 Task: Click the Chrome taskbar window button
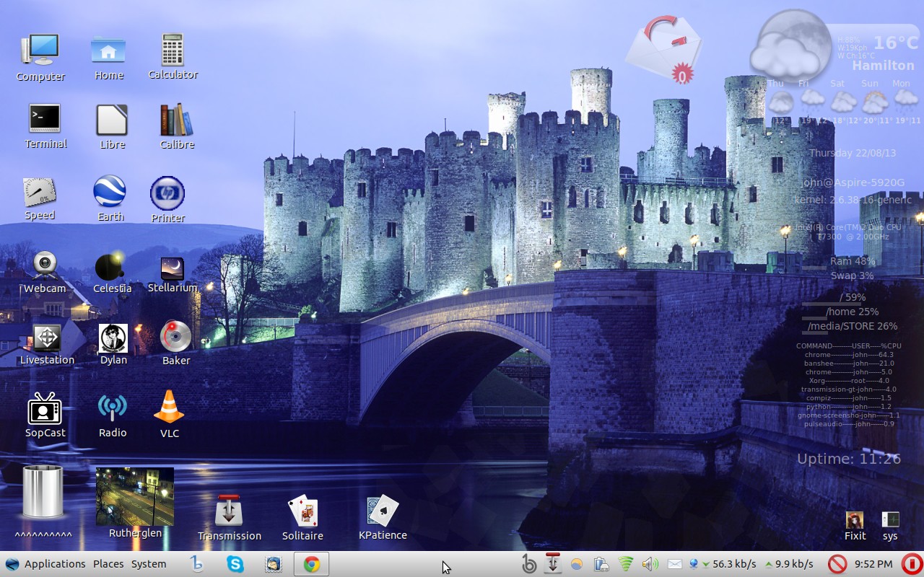click(x=312, y=564)
